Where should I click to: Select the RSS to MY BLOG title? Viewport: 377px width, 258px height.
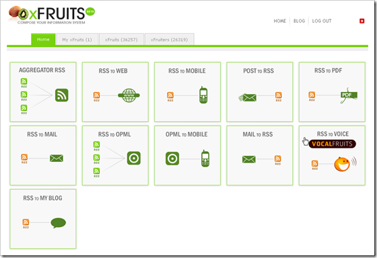pos(42,198)
